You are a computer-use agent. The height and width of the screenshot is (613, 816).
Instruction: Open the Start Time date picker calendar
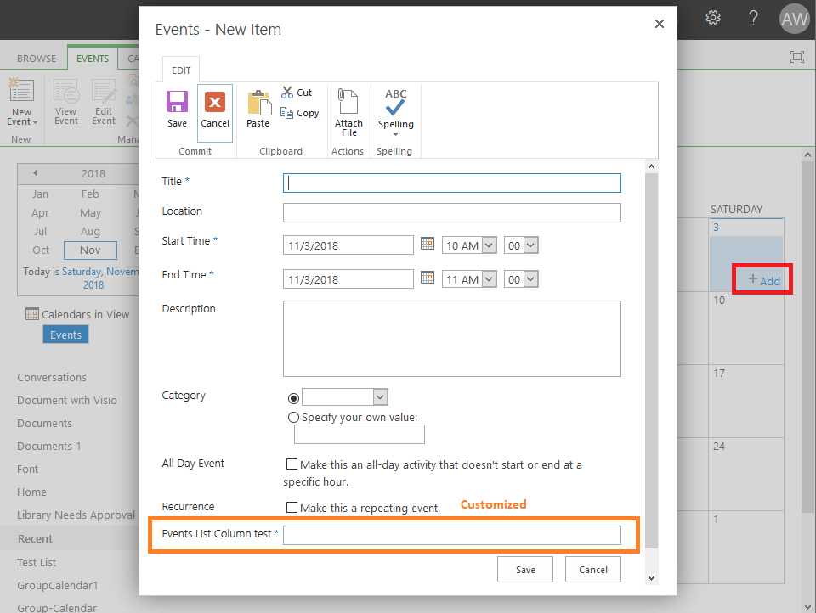428,244
